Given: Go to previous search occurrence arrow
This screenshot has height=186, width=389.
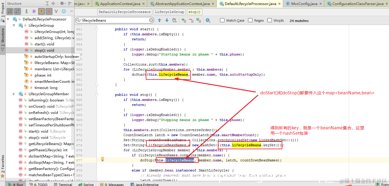Looking at the screenshot, I should 159,20.
